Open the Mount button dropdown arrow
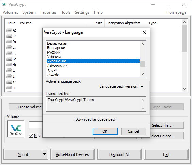192x165 pixels. 44,154
